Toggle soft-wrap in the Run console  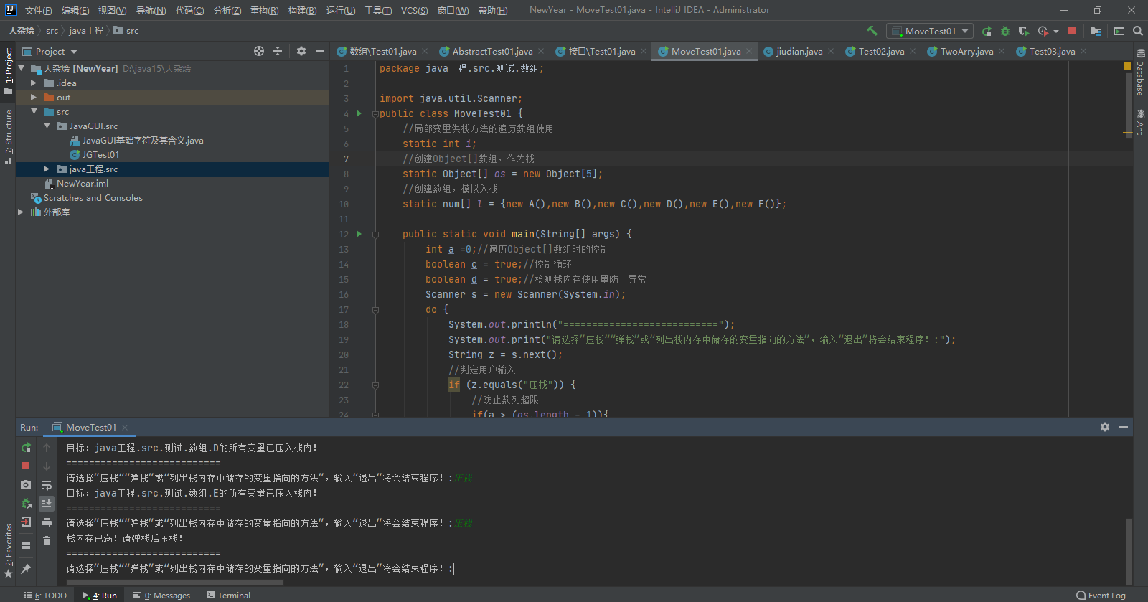[47, 485]
